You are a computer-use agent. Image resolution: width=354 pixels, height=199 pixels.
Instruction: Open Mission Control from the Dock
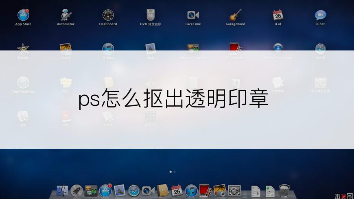(x=91, y=191)
